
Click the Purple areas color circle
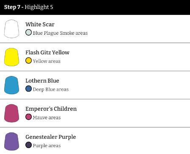[28, 145]
